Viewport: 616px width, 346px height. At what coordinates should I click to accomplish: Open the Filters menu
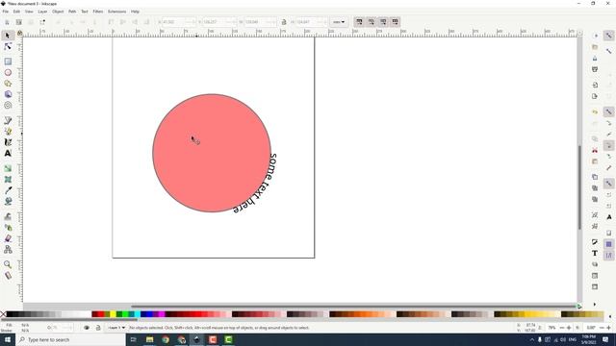click(98, 12)
